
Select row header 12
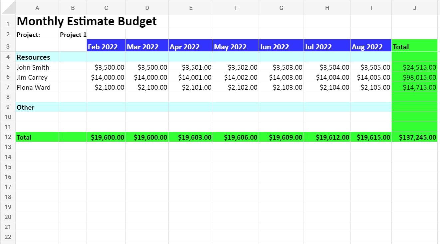[x=7, y=137]
